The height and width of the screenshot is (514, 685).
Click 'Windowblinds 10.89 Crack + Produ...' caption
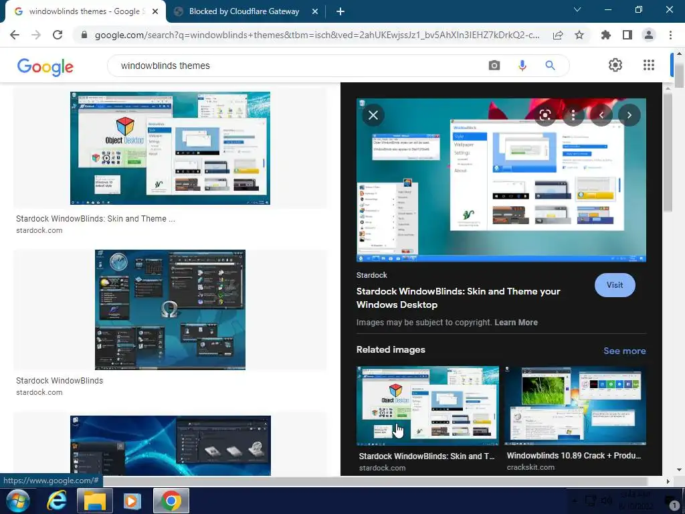pyautogui.click(x=573, y=455)
